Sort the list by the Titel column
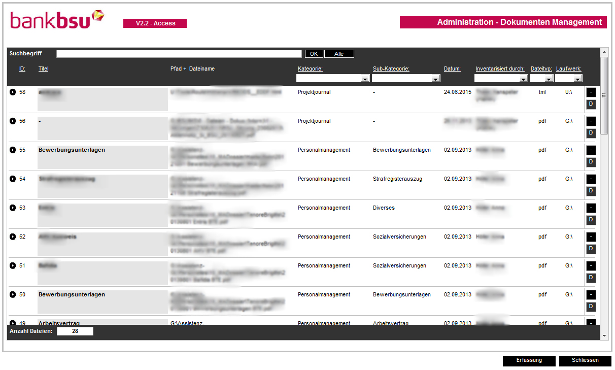 click(43, 69)
